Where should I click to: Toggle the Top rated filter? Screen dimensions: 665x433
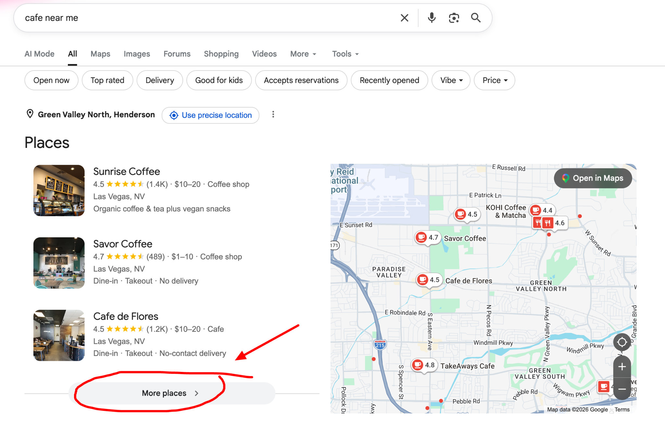click(107, 80)
